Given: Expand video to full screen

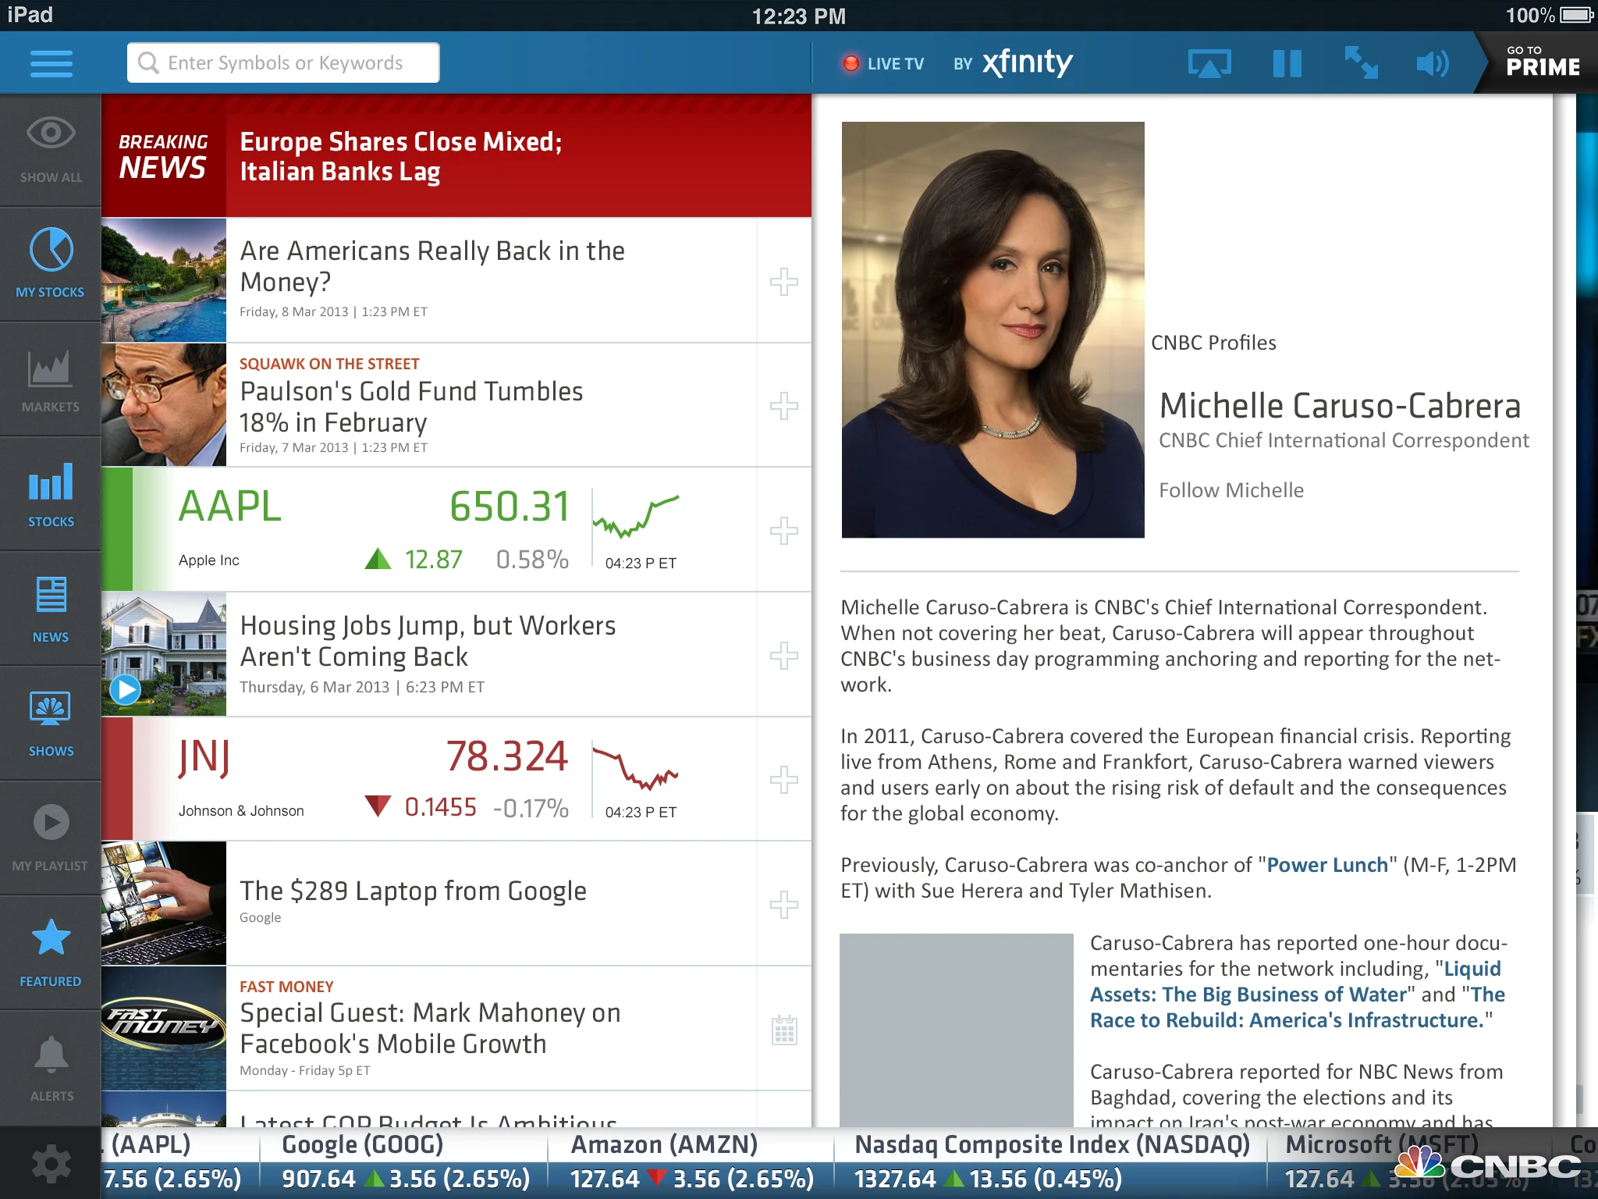Looking at the screenshot, I should tap(1361, 63).
